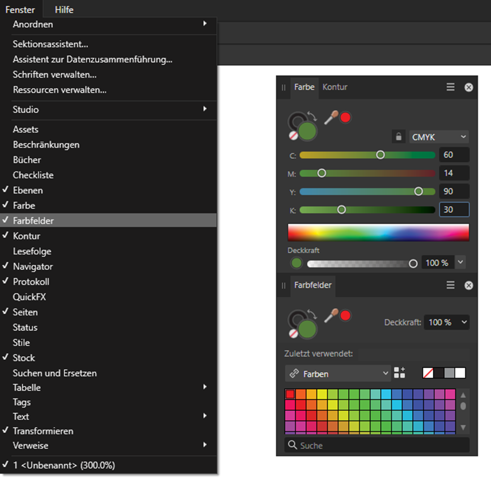The width and height of the screenshot is (491, 486).
Task: Toggle the Seiten panel
Action: coord(109,312)
